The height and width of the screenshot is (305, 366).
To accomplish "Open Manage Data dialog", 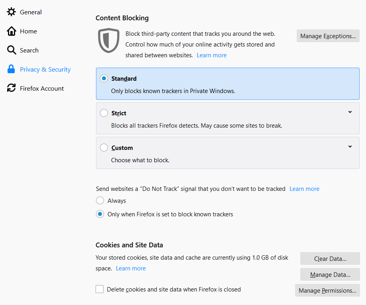I will [x=330, y=274].
